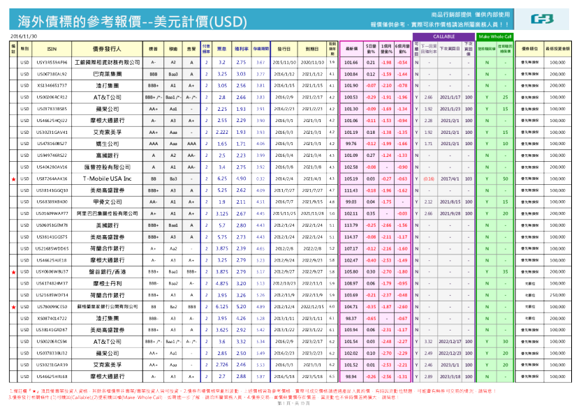The height and width of the screenshot is (415, 588).
Task: Click the red star beside T-Mobile USA row
Action: pyautogui.click(x=14, y=179)
